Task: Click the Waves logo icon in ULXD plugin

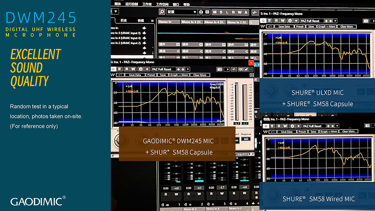Action: (x=262, y=27)
